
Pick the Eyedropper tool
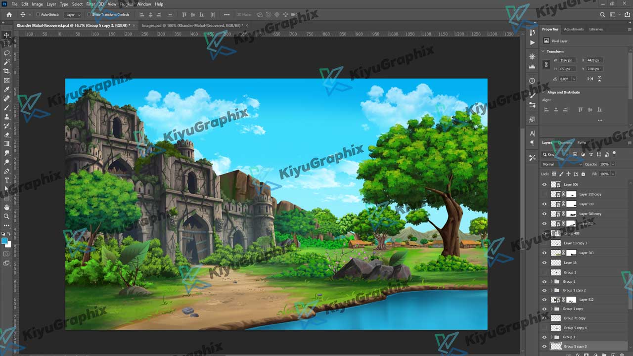(x=7, y=89)
